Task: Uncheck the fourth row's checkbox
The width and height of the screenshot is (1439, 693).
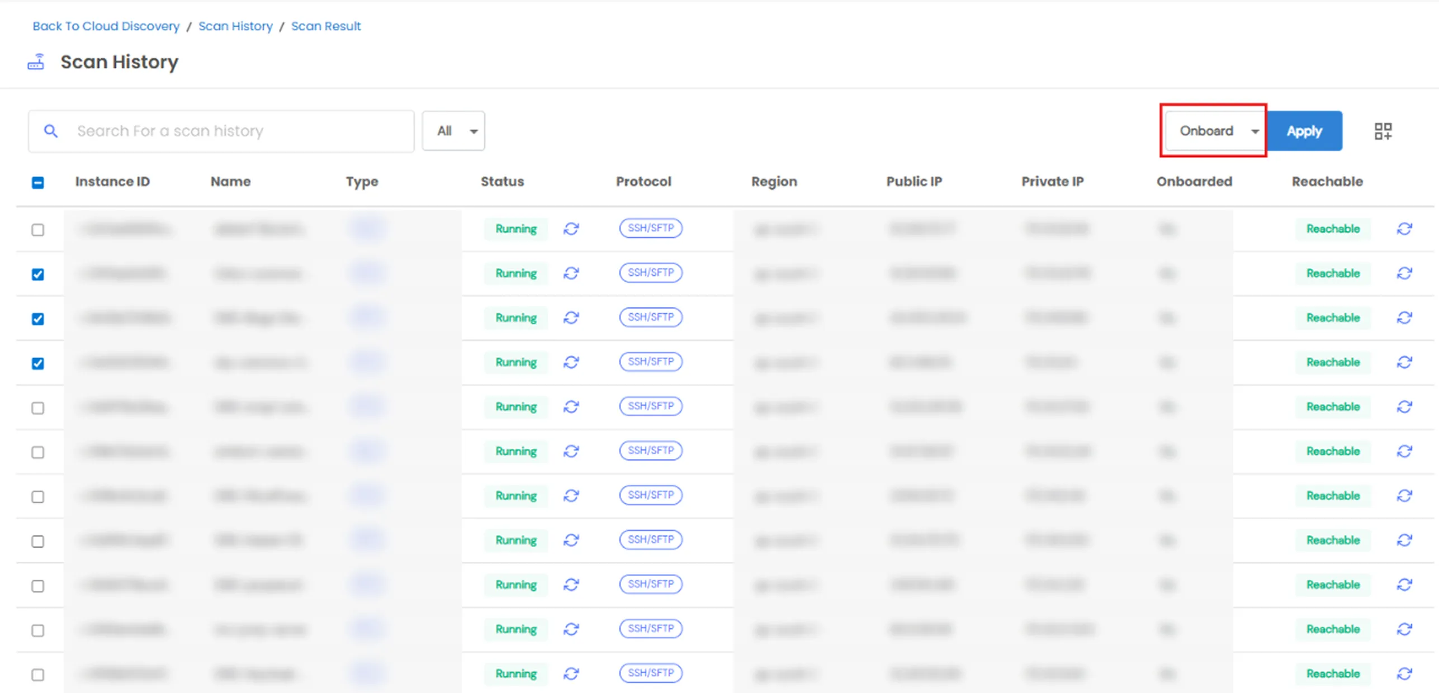Action: pos(37,363)
